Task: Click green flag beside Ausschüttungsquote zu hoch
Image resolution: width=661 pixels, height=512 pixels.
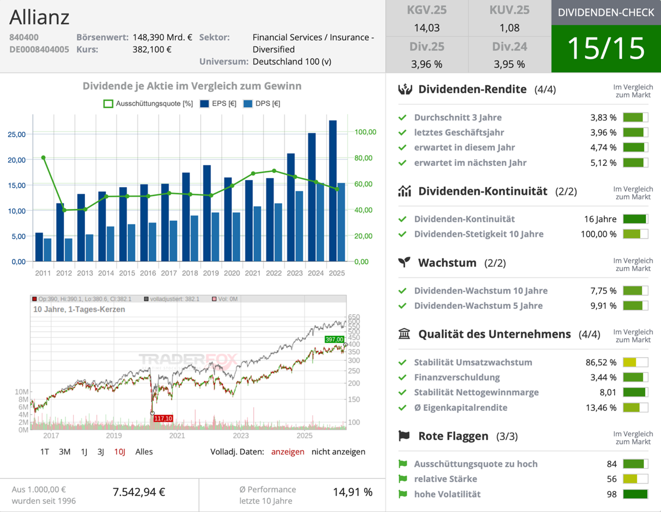Action: (403, 464)
